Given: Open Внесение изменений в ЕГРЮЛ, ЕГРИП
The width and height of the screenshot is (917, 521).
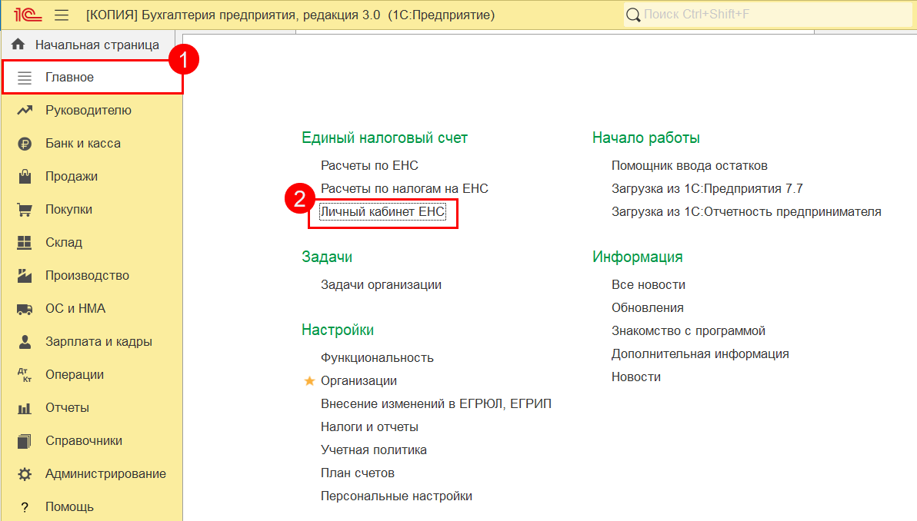Looking at the screenshot, I should [x=435, y=403].
